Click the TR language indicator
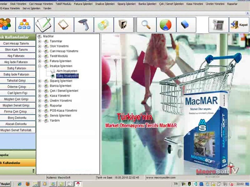The image size is (250, 187). [176, 184]
